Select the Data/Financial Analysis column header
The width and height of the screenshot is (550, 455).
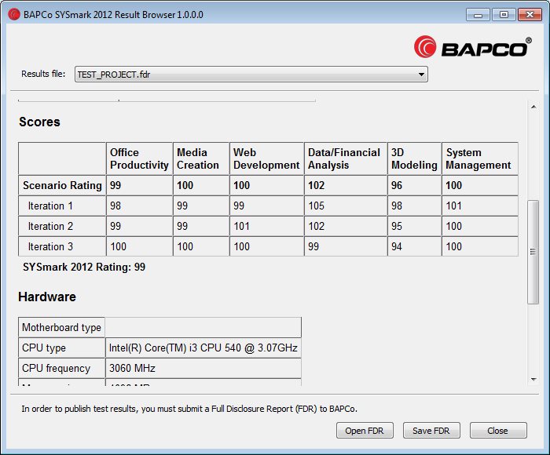[344, 158]
